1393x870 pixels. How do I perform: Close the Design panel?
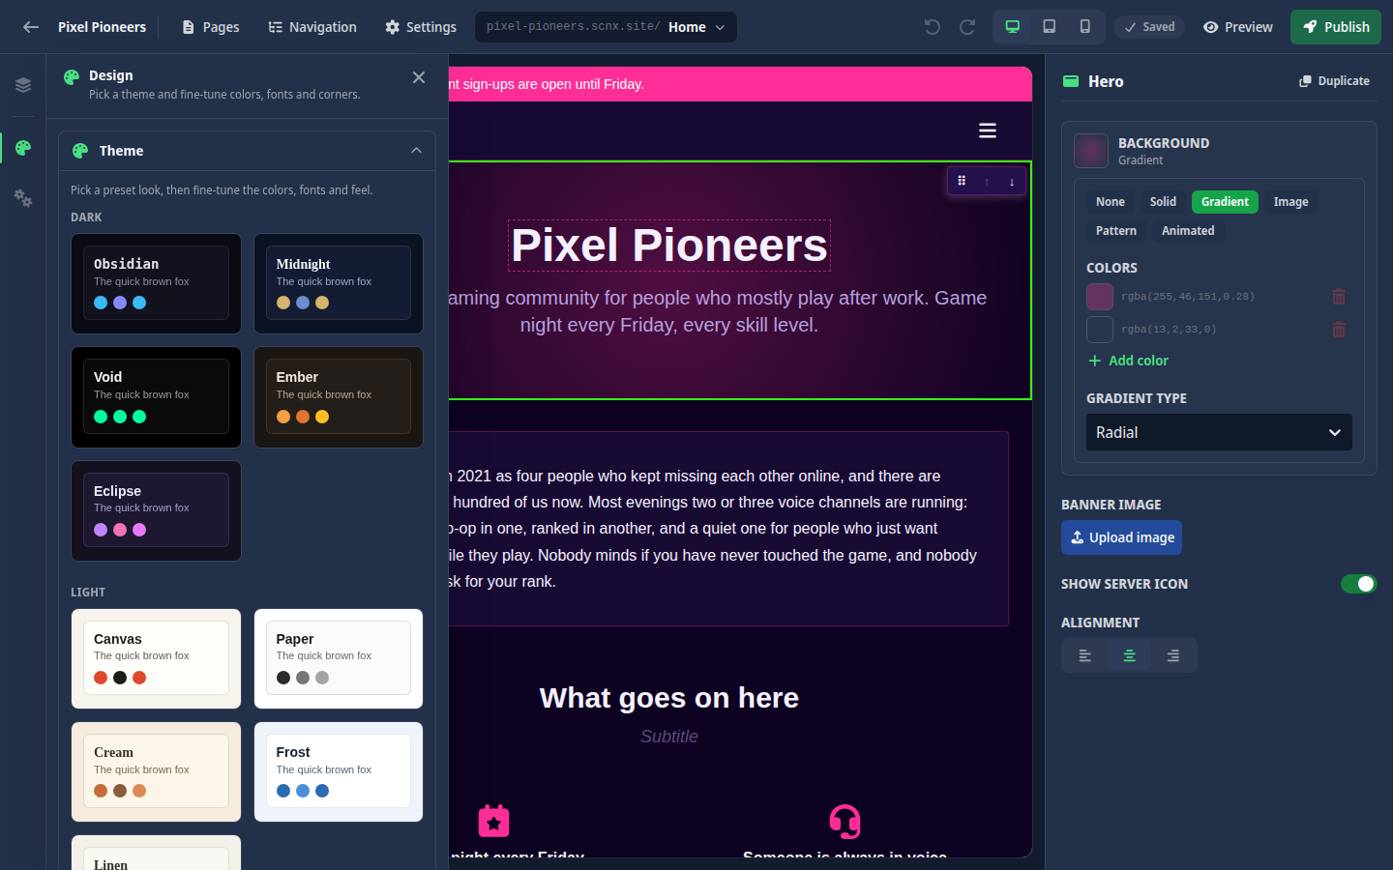419,77
